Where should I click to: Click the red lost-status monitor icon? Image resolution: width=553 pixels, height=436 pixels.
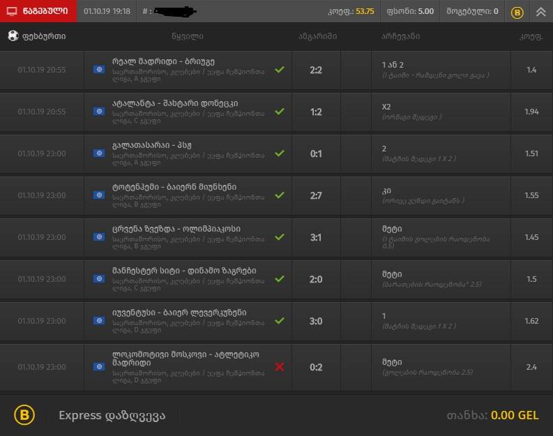[12, 11]
